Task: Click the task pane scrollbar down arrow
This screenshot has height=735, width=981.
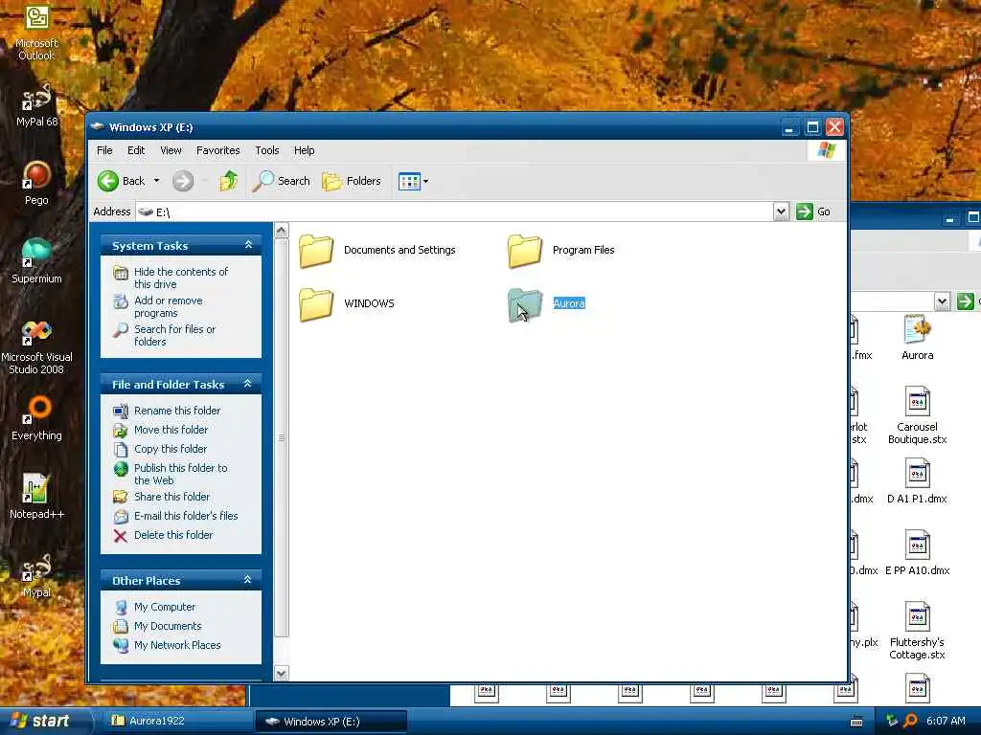Action: click(282, 673)
